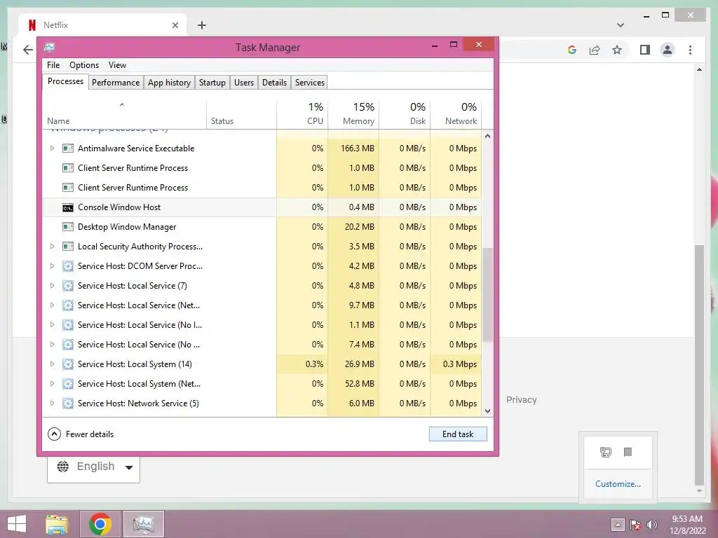Viewport: 718px width, 538px height.
Task: Expand Service Host: Local System (Net...) row
Action: (52, 384)
